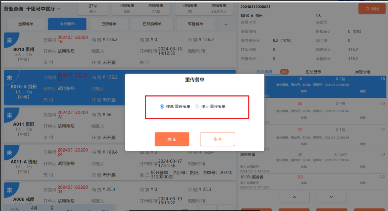388x211 pixels.
Task: Open the ⋯ more tabs overflow menu
Action: 225,24
